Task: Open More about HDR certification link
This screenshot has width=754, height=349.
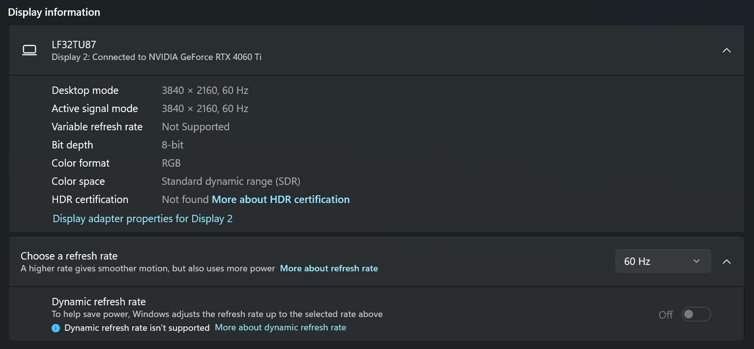Action: coord(281,200)
